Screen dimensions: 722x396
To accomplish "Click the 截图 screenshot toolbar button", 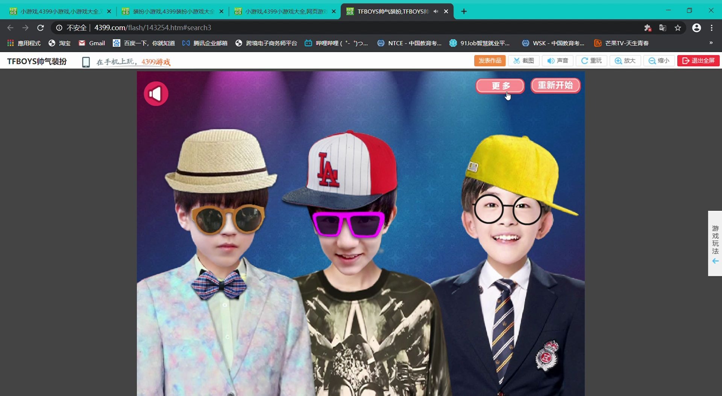I will point(524,61).
